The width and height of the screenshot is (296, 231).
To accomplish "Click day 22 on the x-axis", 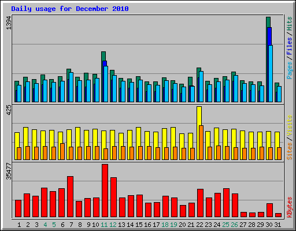I will click(x=199, y=225).
